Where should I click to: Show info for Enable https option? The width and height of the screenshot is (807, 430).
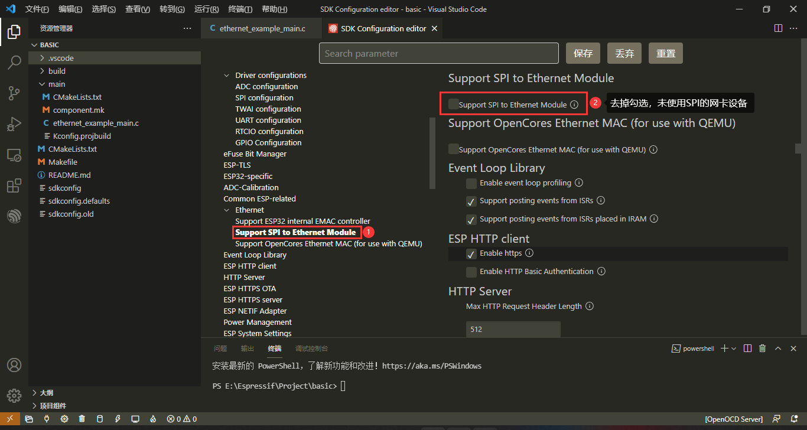(x=529, y=253)
